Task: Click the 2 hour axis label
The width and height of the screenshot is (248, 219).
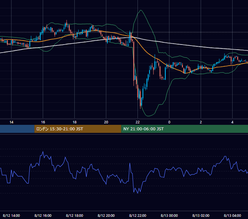Action: click(x=201, y=122)
